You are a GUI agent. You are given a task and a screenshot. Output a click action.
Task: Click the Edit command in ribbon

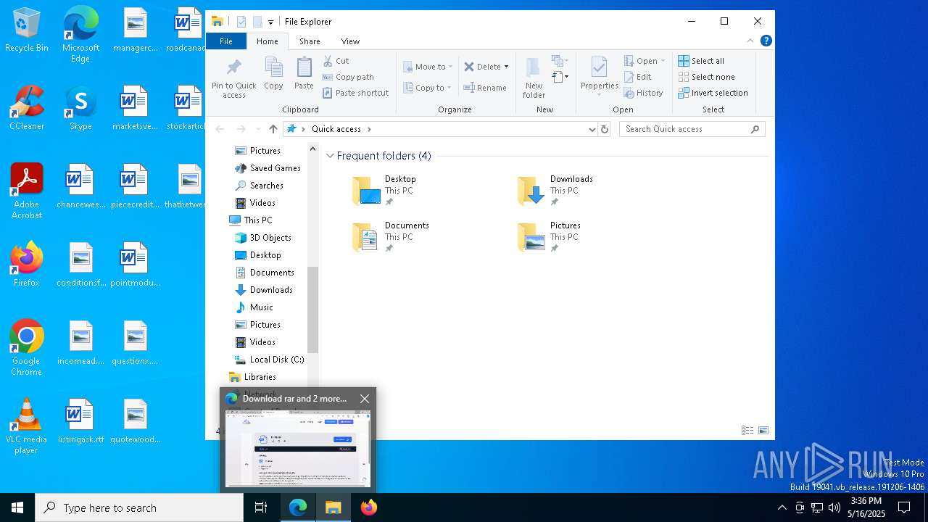pos(637,77)
